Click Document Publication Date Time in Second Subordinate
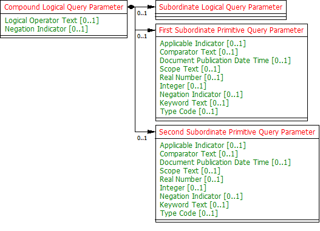Screen dimensions: 320x231 (225, 162)
